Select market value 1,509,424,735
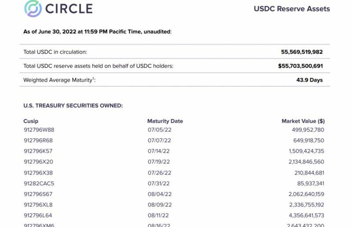The width and height of the screenshot is (352, 227). click(306, 151)
